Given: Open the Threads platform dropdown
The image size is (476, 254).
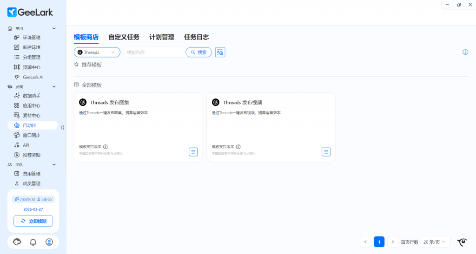Looking at the screenshot, I should [x=97, y=52].
